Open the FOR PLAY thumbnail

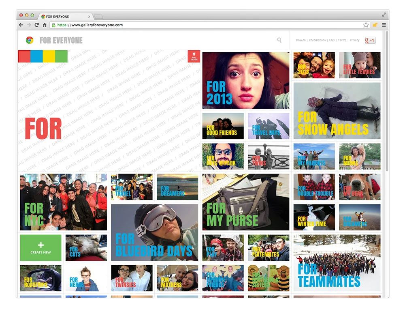(223, 247)
